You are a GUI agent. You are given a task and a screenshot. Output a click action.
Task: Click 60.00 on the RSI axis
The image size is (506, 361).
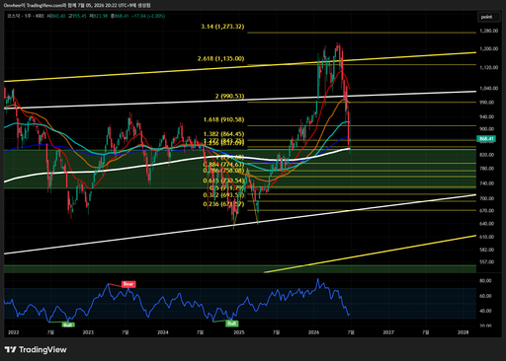tap(485, 296)
